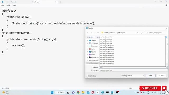Go up one folder level
The image size is (169, 95).
[98, 32]
